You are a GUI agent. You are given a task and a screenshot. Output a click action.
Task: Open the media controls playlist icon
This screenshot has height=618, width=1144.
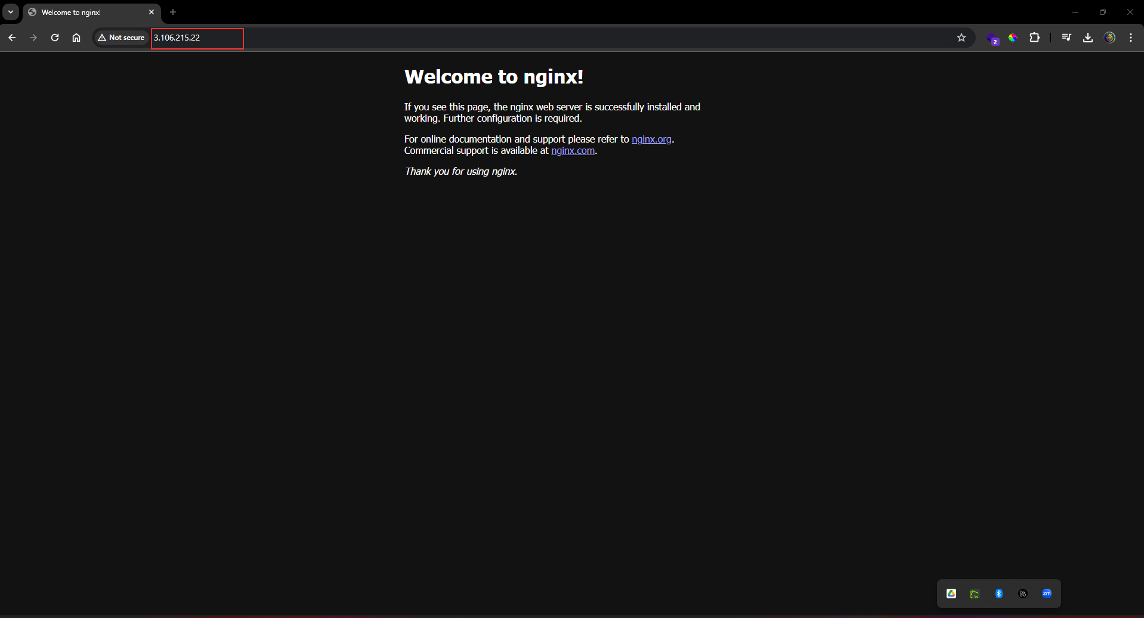[1066, 38]
